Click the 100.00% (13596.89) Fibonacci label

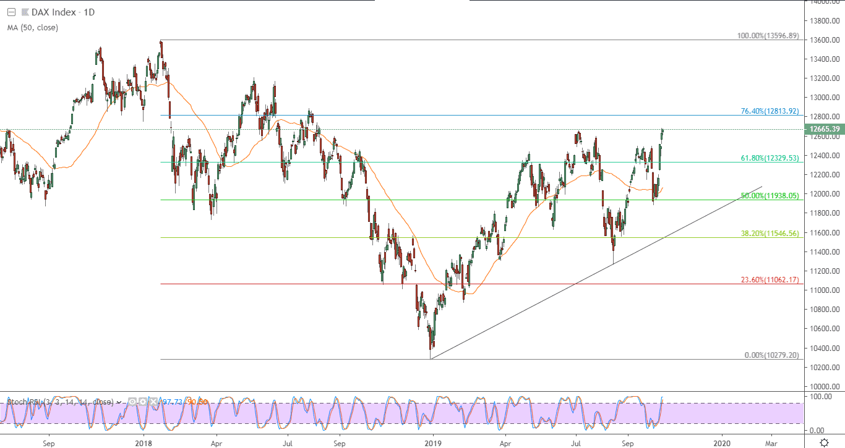(768, 36)
